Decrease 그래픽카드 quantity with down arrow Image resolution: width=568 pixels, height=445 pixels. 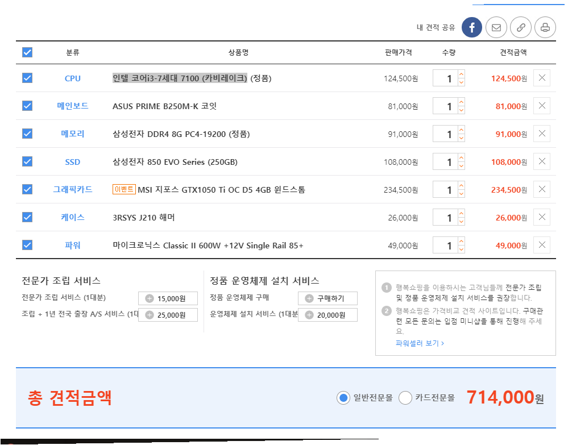[461, 194]
